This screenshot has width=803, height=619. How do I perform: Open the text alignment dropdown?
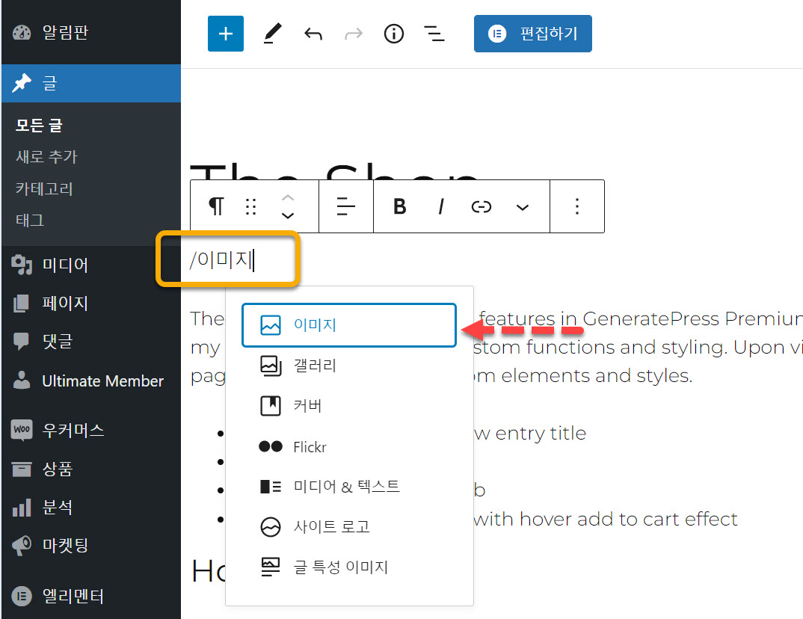[x=345, y=206]
